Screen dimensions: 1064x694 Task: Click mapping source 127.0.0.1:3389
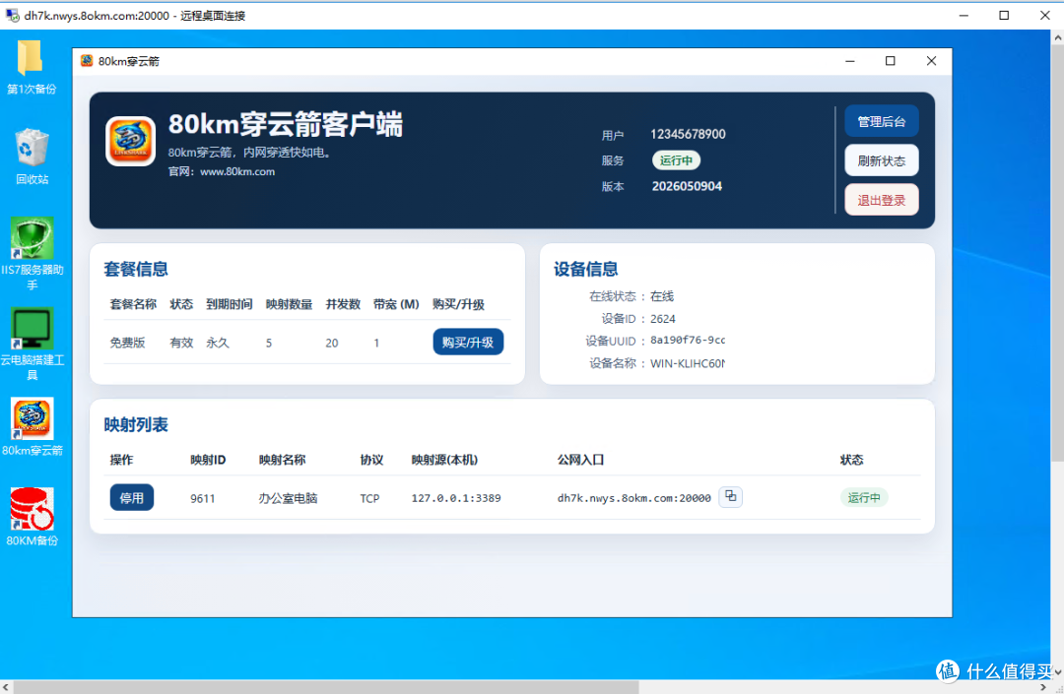point(456,498)
